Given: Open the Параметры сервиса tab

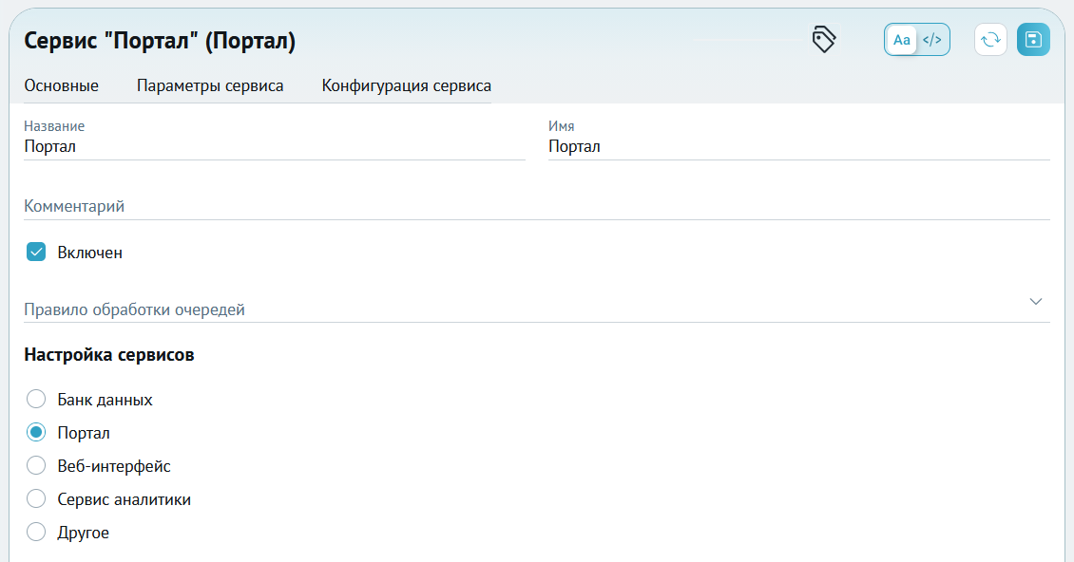Looking at the screenshot, I should pos(210,85).
